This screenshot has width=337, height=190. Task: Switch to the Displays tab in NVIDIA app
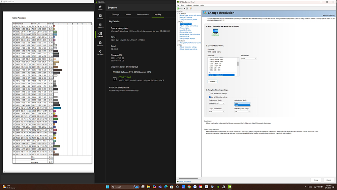115,15
